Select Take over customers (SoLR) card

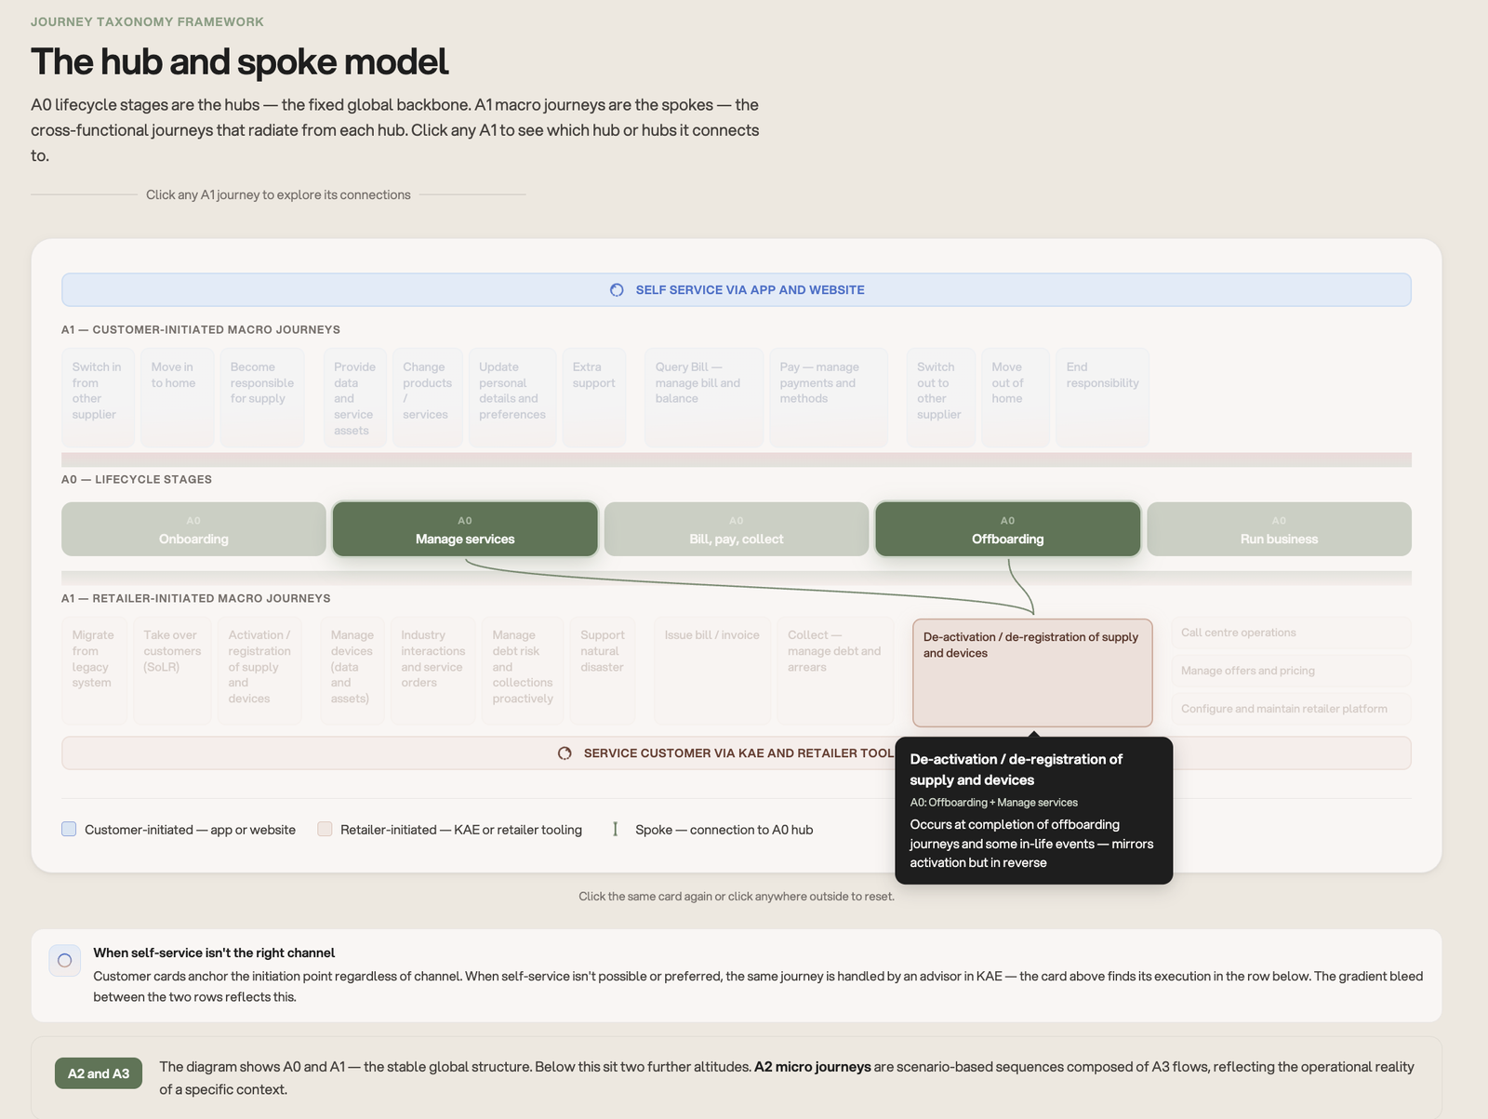tap(172, 671)
